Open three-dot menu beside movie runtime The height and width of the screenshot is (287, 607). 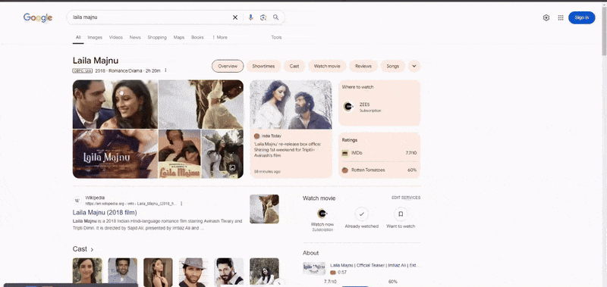coord(165,70)
